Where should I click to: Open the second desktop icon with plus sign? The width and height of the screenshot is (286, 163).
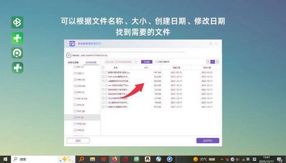(x=17, y=38)
